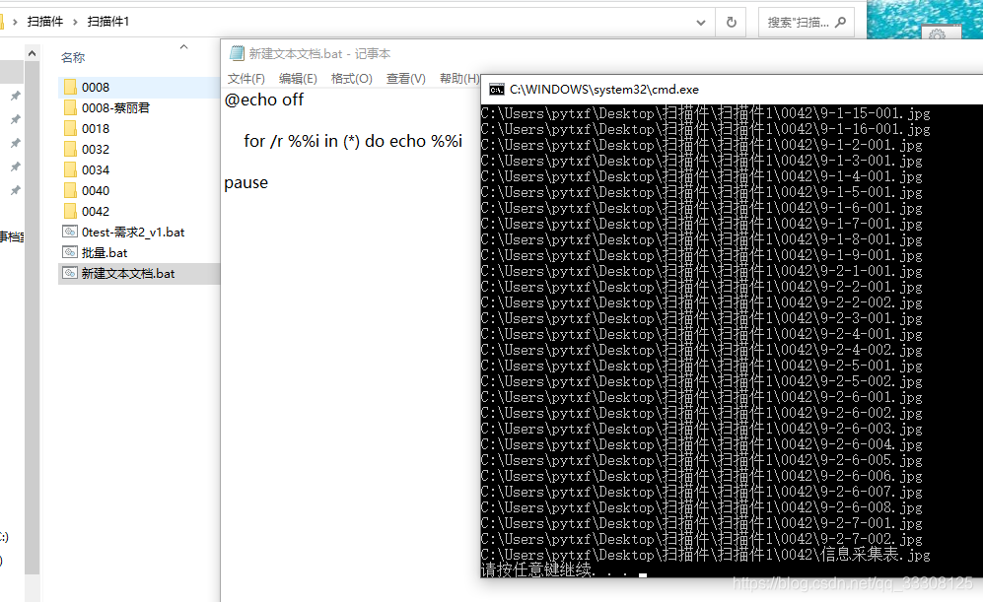
Task: Select the 0018 folder icon
Action: 70,128
